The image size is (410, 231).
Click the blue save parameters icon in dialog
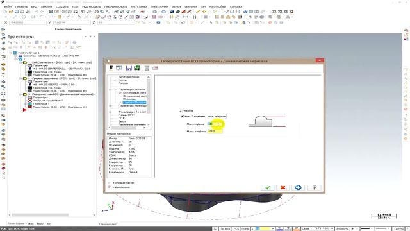[x=129, y=68]
